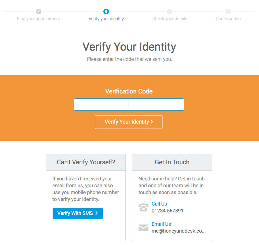This screenshot has height=245, width=259.
Task: Go to Find your appointment step
Action: 39,19
